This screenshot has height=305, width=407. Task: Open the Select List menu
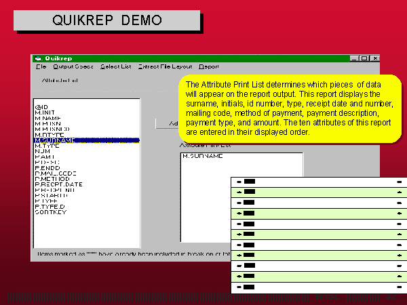coord(115,66)
